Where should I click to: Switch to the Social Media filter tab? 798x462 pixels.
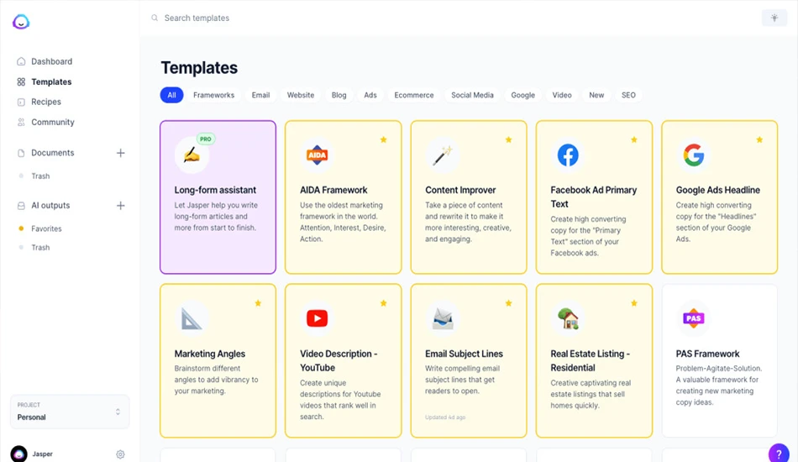click(472, 95)
